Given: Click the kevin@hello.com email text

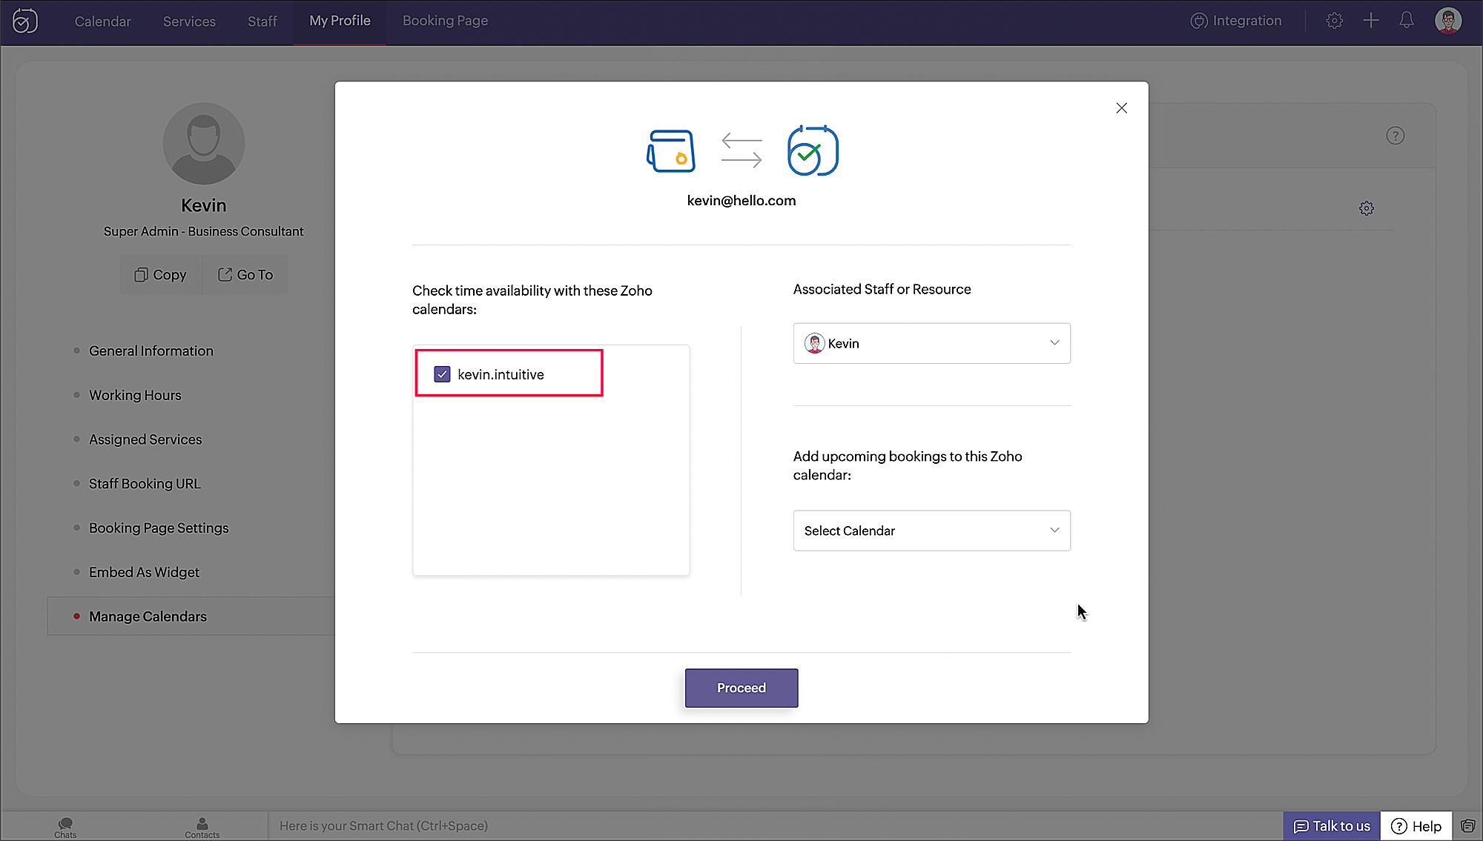Looking at the screenshot, I should click(741, 200).
